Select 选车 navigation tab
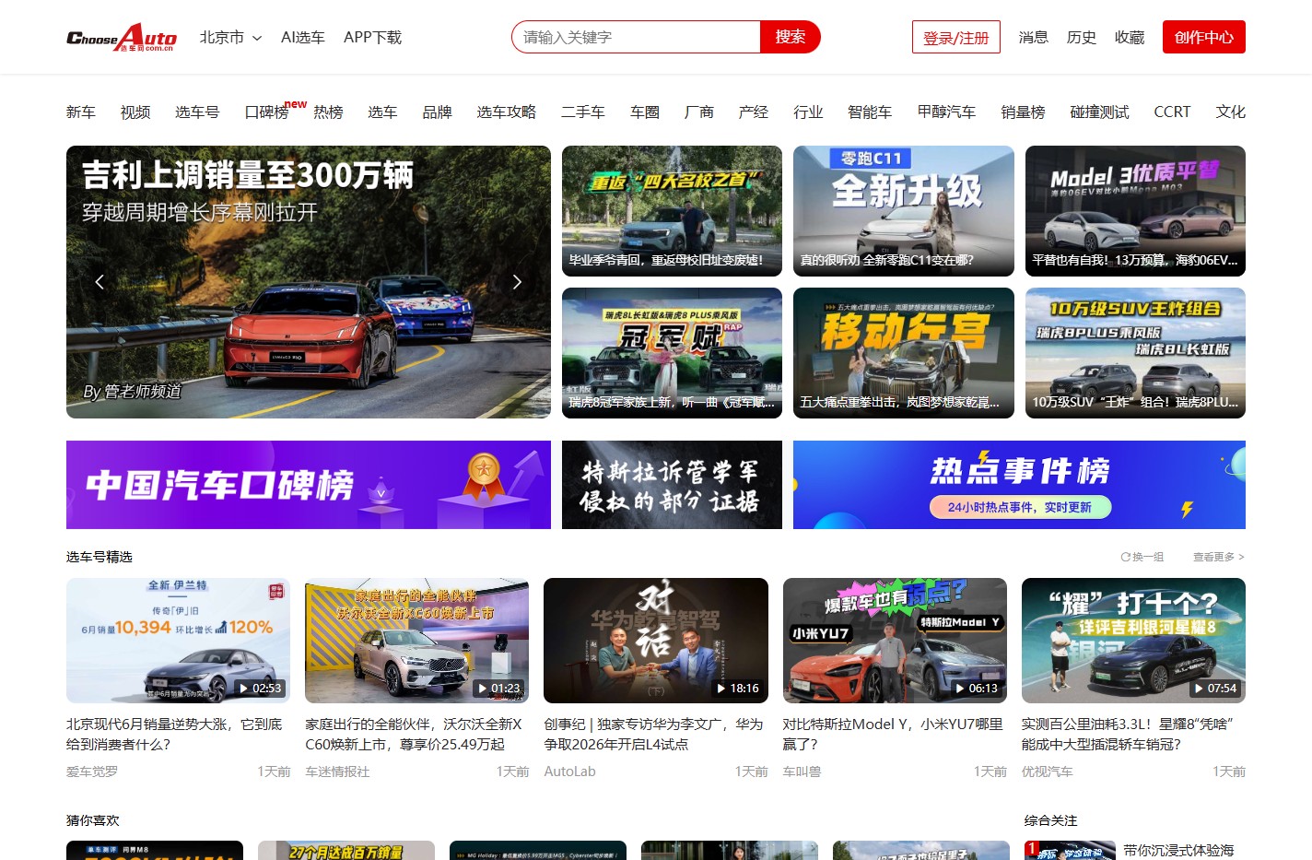The width and height of the screenshot is (1312, 860). pyautogui.click(x=382, y=112)
